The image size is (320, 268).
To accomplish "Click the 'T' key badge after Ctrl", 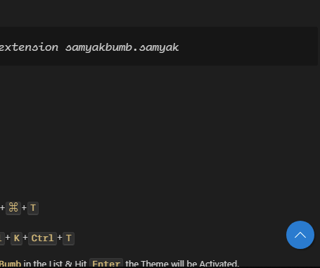I will pyautogui.click(x=69, y=238).
